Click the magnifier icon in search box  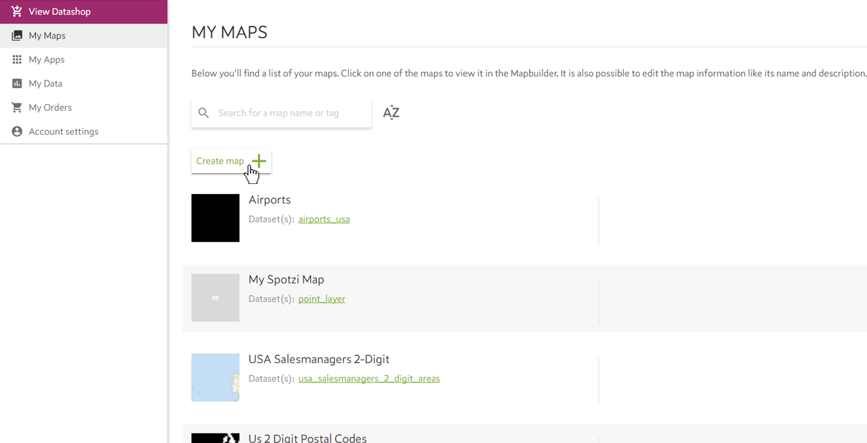pos(203,113)
